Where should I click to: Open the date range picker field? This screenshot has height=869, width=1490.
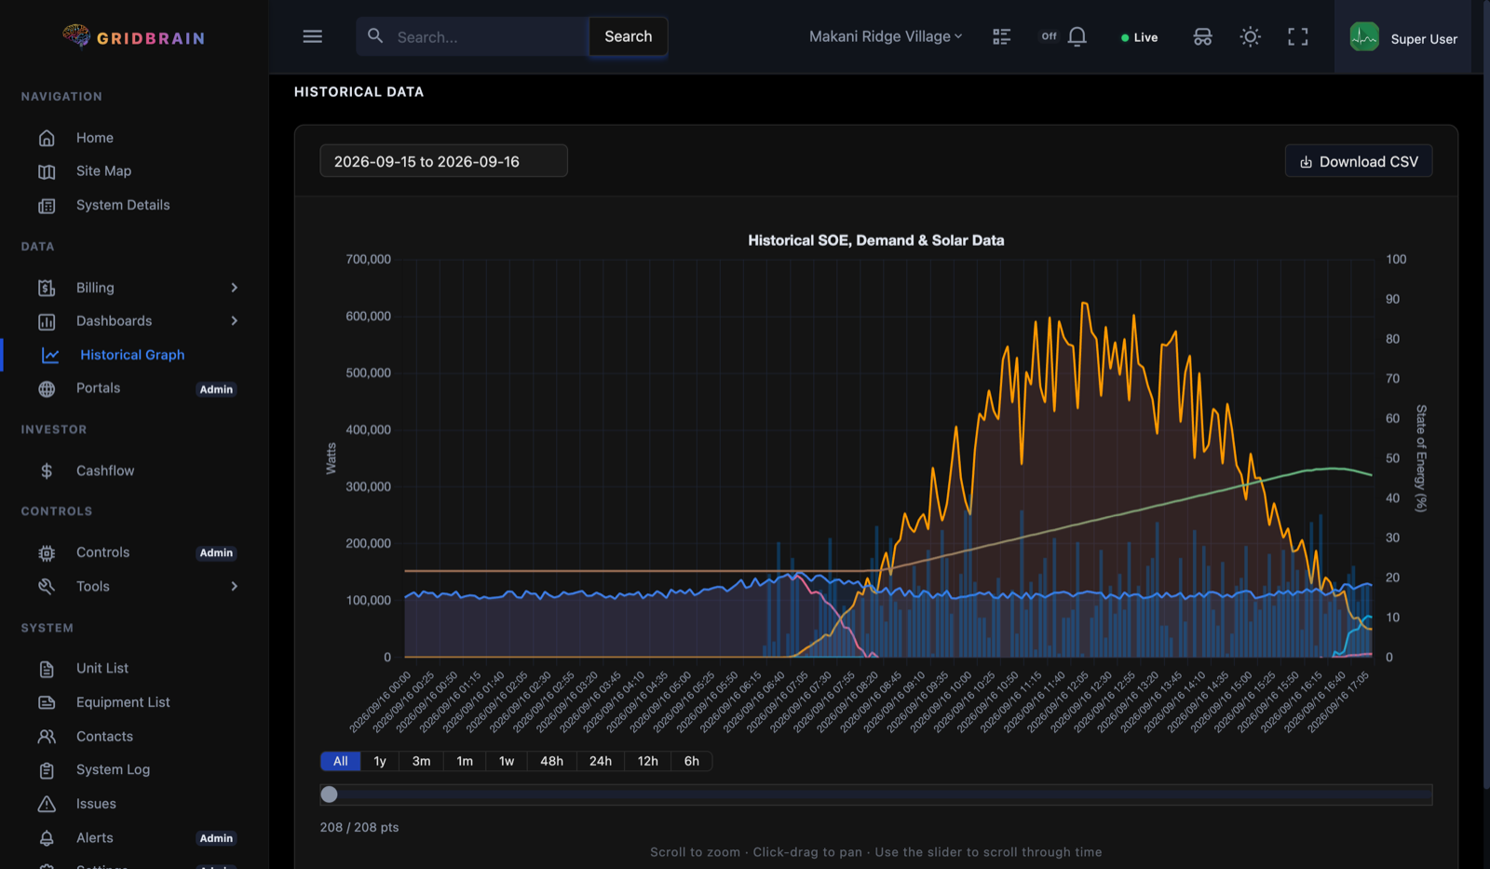click(443, 161)
